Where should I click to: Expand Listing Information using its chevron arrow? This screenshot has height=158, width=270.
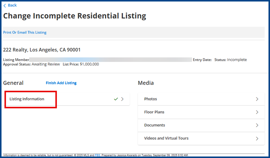tap(122, 99)
